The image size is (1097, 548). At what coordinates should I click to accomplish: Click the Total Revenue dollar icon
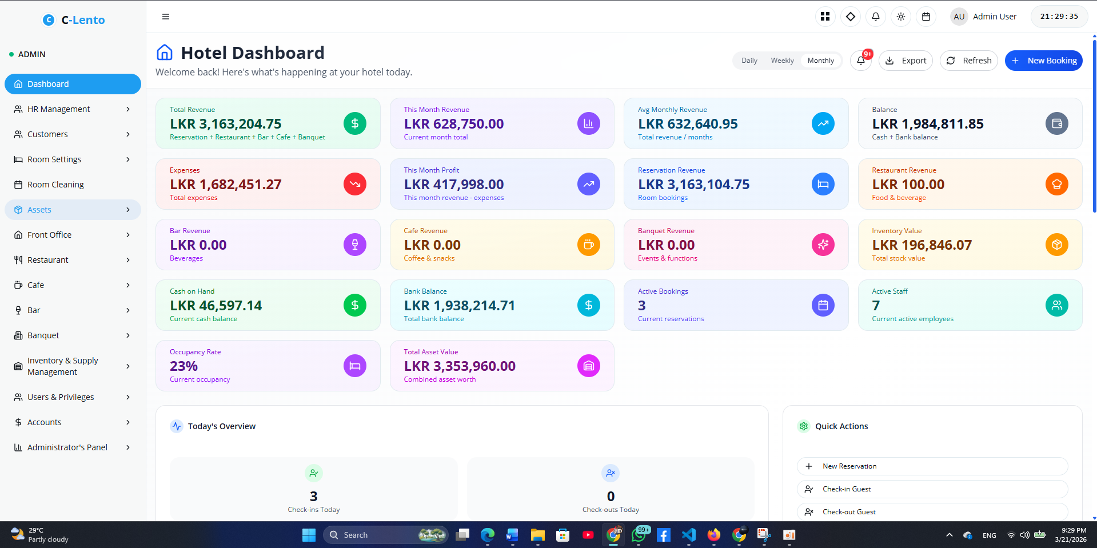click(354, 123)
